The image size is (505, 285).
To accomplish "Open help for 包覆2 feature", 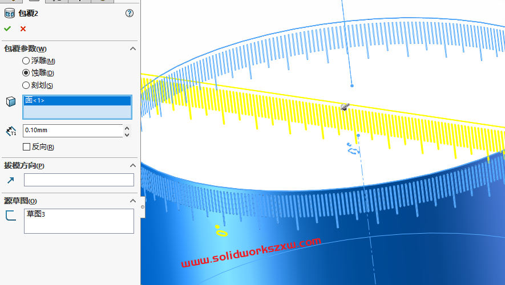I will coord(130,13).
